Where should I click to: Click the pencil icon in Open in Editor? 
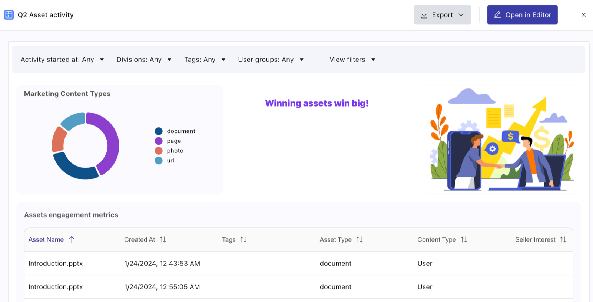497,15
